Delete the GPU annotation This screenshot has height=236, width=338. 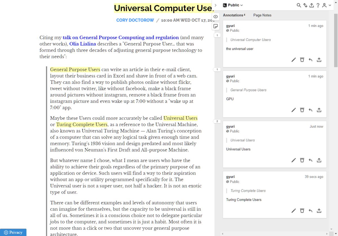[x=302, y=110]
